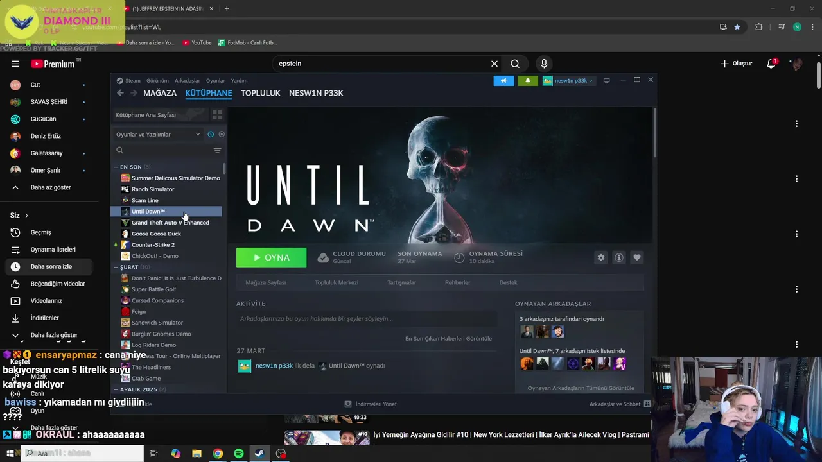Click Rehberler link

(x=458, y=282)
